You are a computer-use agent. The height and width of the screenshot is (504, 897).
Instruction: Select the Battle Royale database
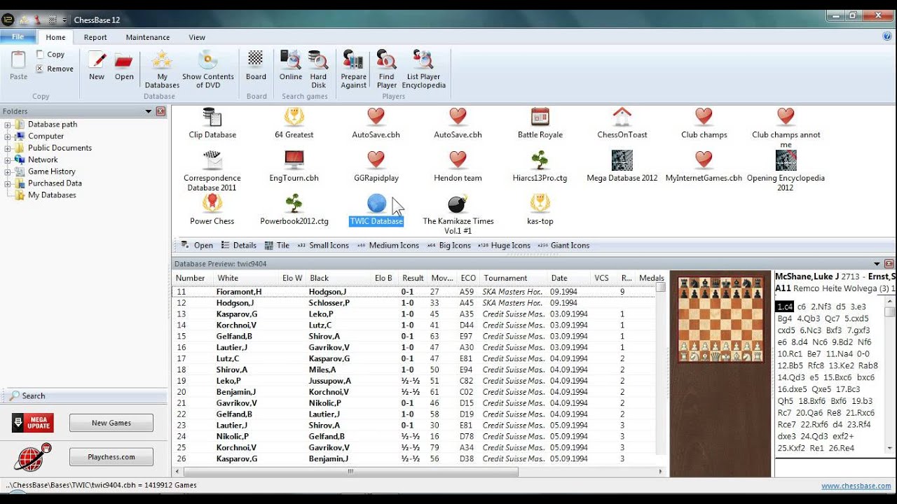pos(540,123)
